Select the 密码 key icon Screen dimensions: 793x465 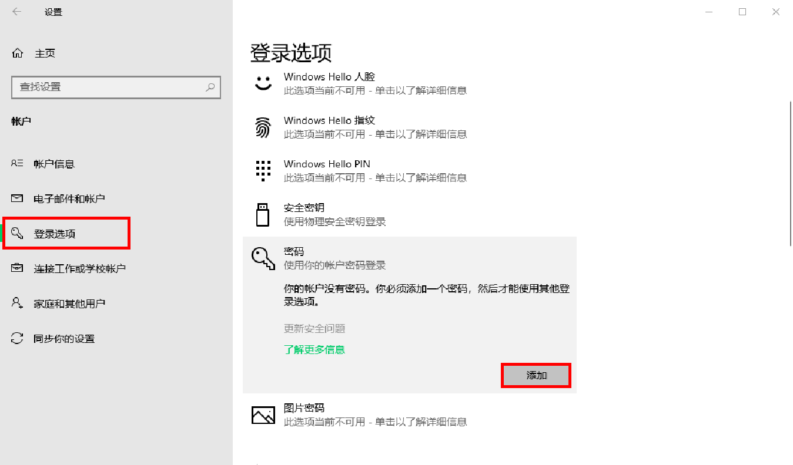coord(263,257)
